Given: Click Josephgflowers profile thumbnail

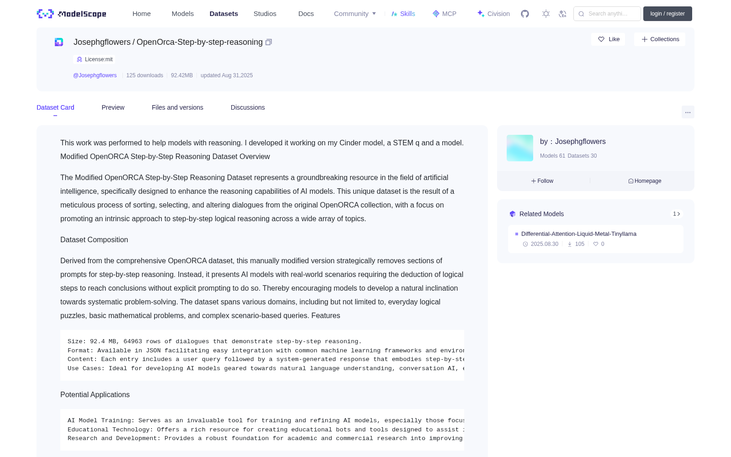Looking at the screenshot, I should pyautogui.click(x=520, y=148).
